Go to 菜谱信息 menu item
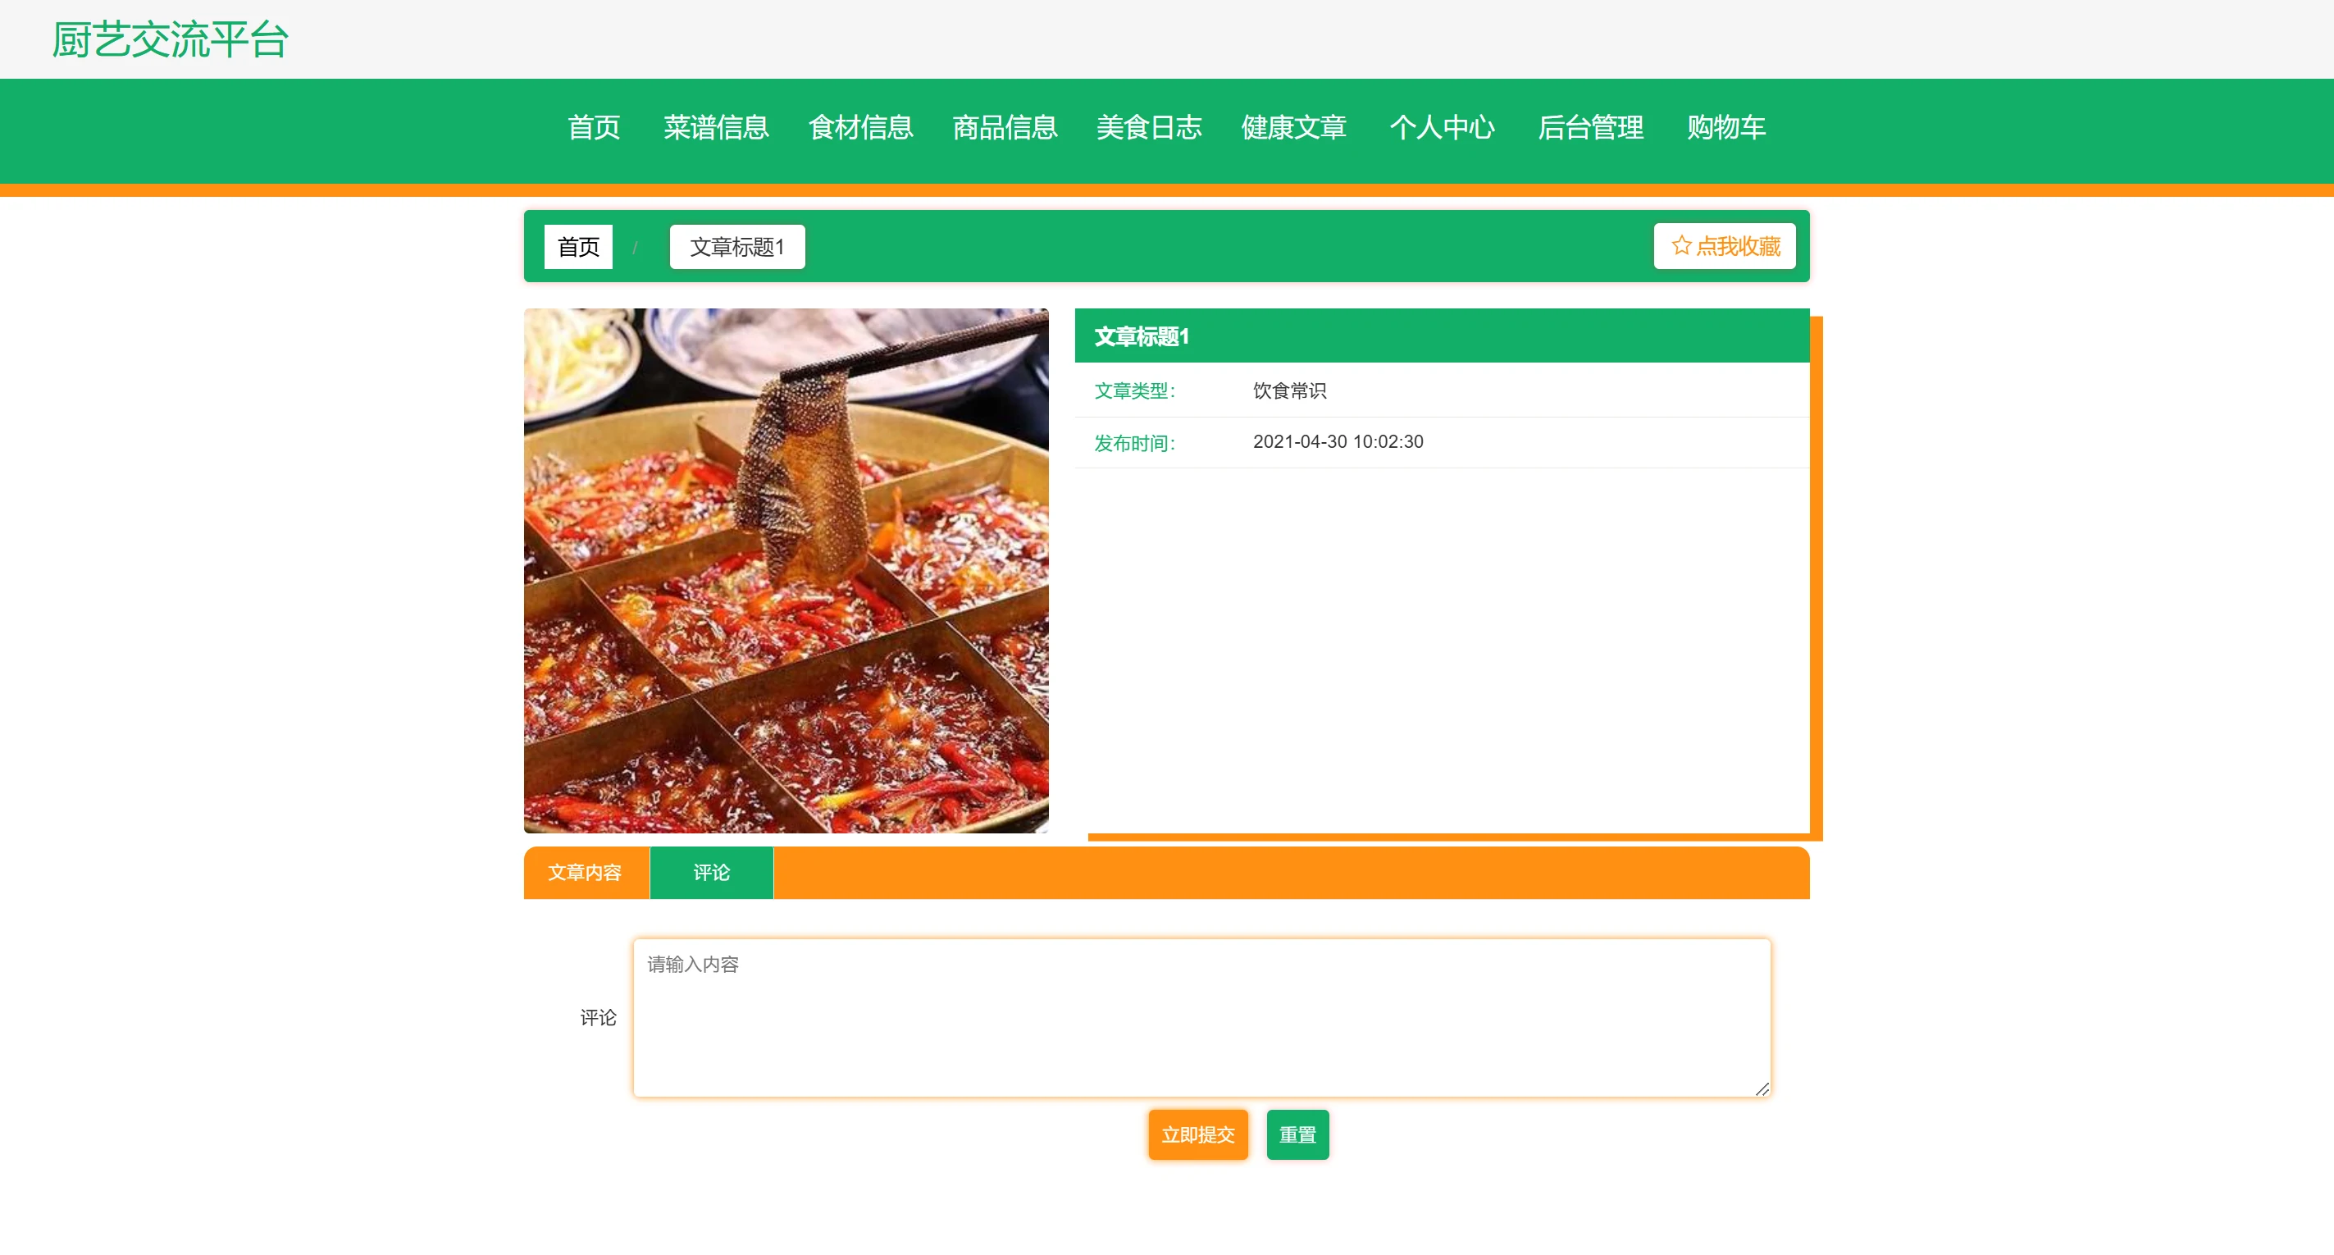Image resolution: width=2334 pixels, height=1255 pixels. point(716,128)
